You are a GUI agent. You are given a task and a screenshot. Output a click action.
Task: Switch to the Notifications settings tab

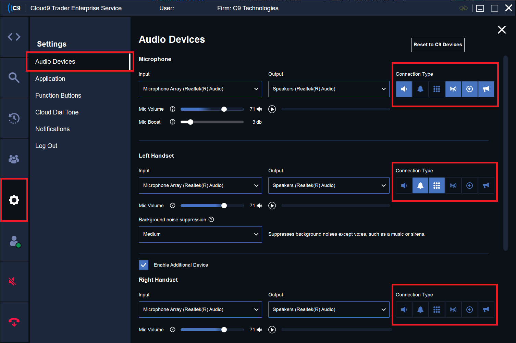point(52,129)
